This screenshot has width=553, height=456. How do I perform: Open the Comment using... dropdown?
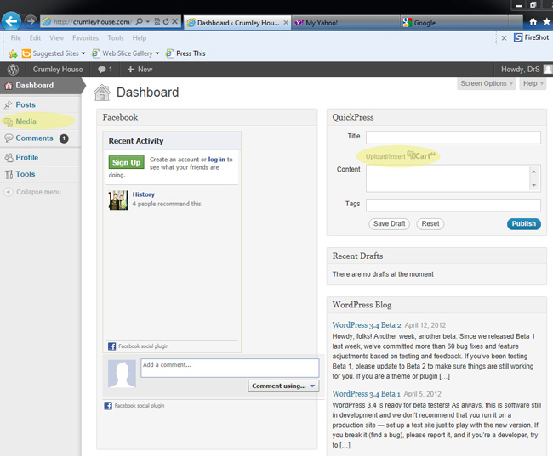pyautogui.click(x=283, y=386)
